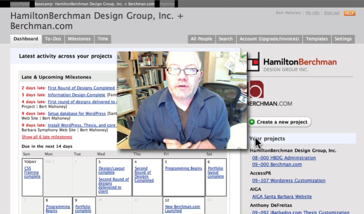
Task: Click the My info link
Action: 312,13
